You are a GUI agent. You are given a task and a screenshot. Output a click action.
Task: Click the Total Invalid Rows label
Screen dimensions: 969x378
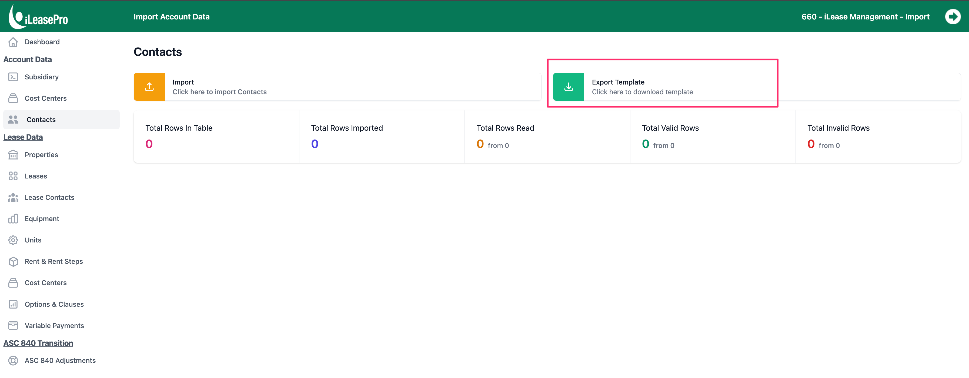pos(838,128)
